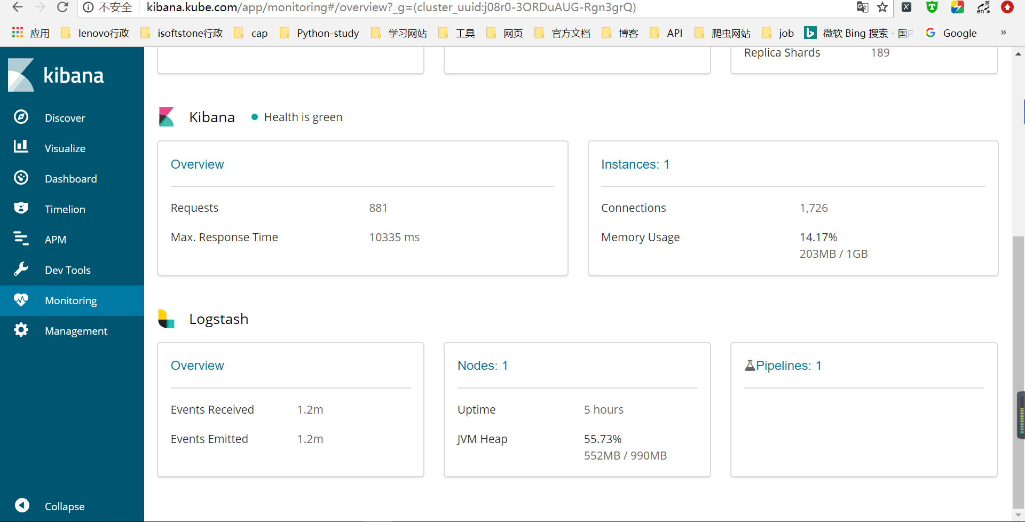Image resolution: width=1025 pixels, height=522 pixels.
Task: Open the Python-study bookmark folder
Action: (x=319, y=33)
